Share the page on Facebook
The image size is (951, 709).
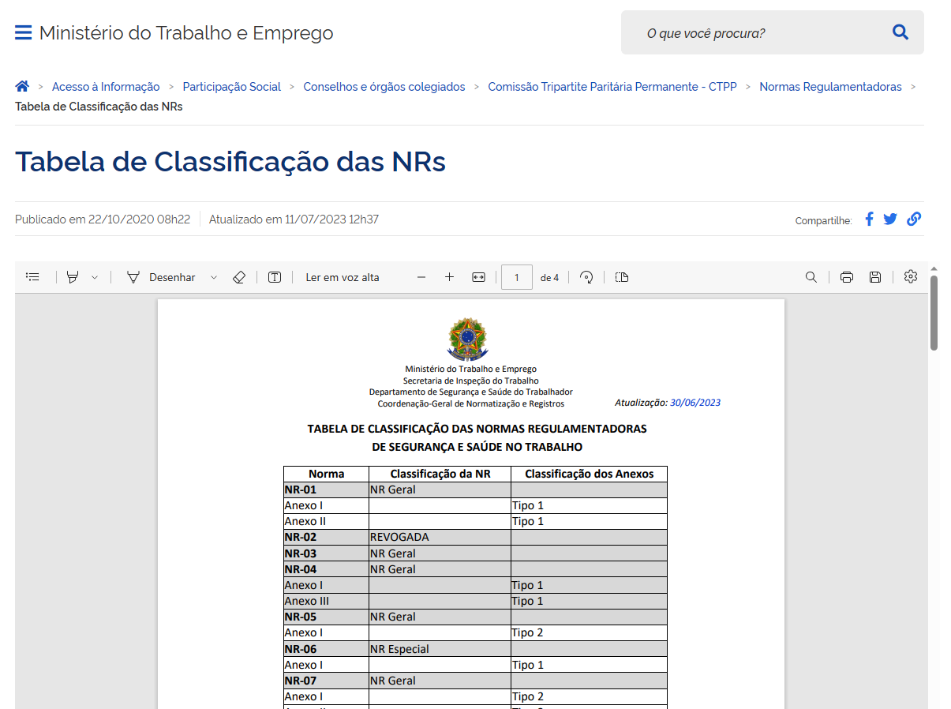click(x=869, y=219)
